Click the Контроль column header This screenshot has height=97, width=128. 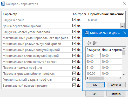point(79,14)
